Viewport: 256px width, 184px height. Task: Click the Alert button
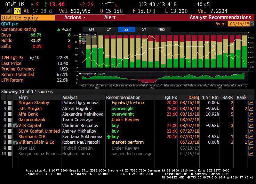pyautogui.click(x=110, y=17)
